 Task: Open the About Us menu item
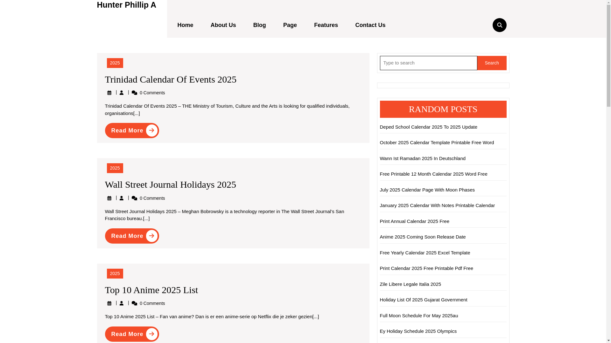tap(223, 25)
